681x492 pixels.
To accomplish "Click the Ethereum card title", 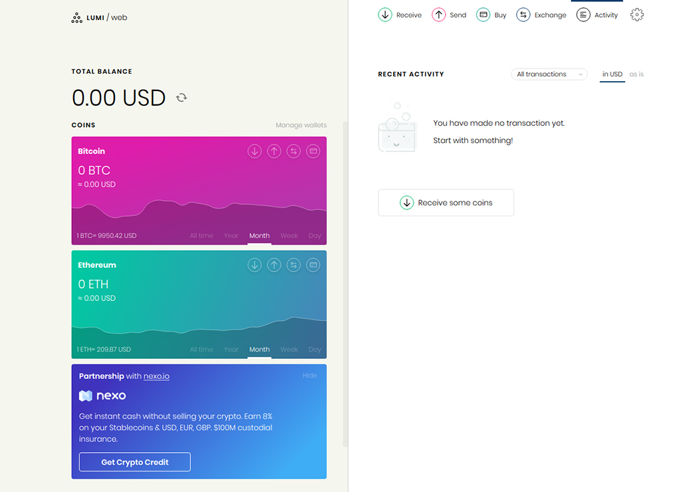I will pos(97,265).
